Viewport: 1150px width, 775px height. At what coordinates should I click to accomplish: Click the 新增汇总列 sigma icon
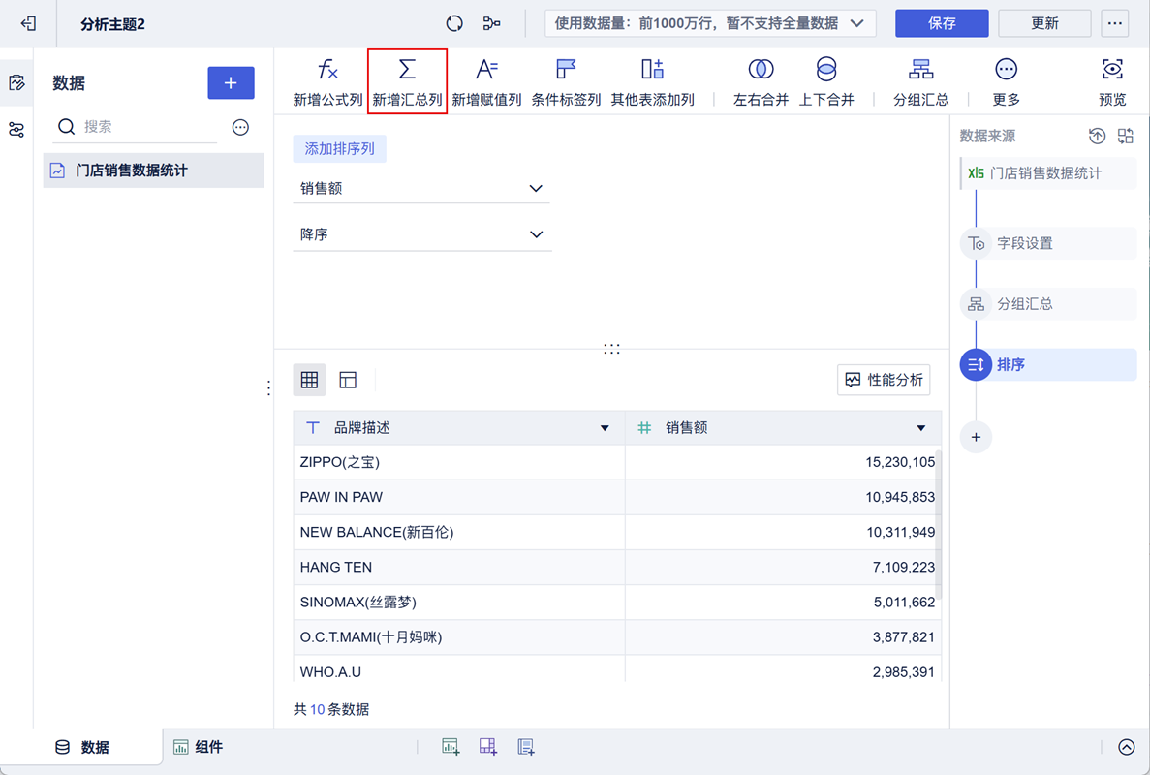click(x=407, y=70)
